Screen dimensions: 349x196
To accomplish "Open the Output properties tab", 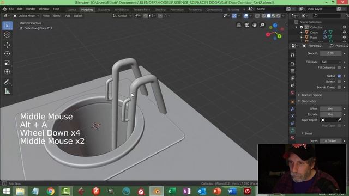I will [x=292, y=71].
